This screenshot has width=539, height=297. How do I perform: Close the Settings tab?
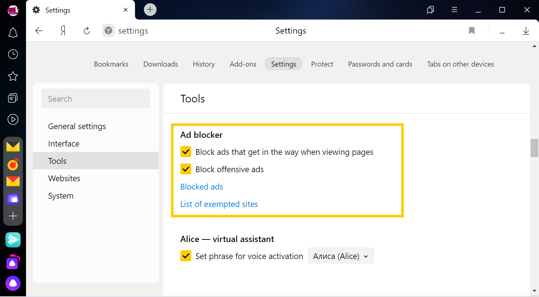coord(125,10)
